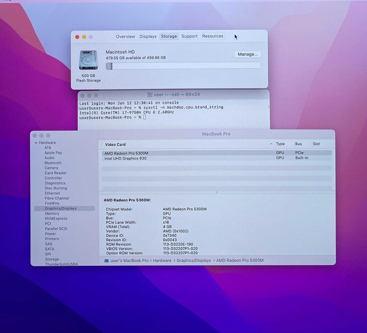The width and height of the screenshot is (367, 333).
Task: Select the AMD Radeon Pro 5300M row
Action: pos(217,153)
